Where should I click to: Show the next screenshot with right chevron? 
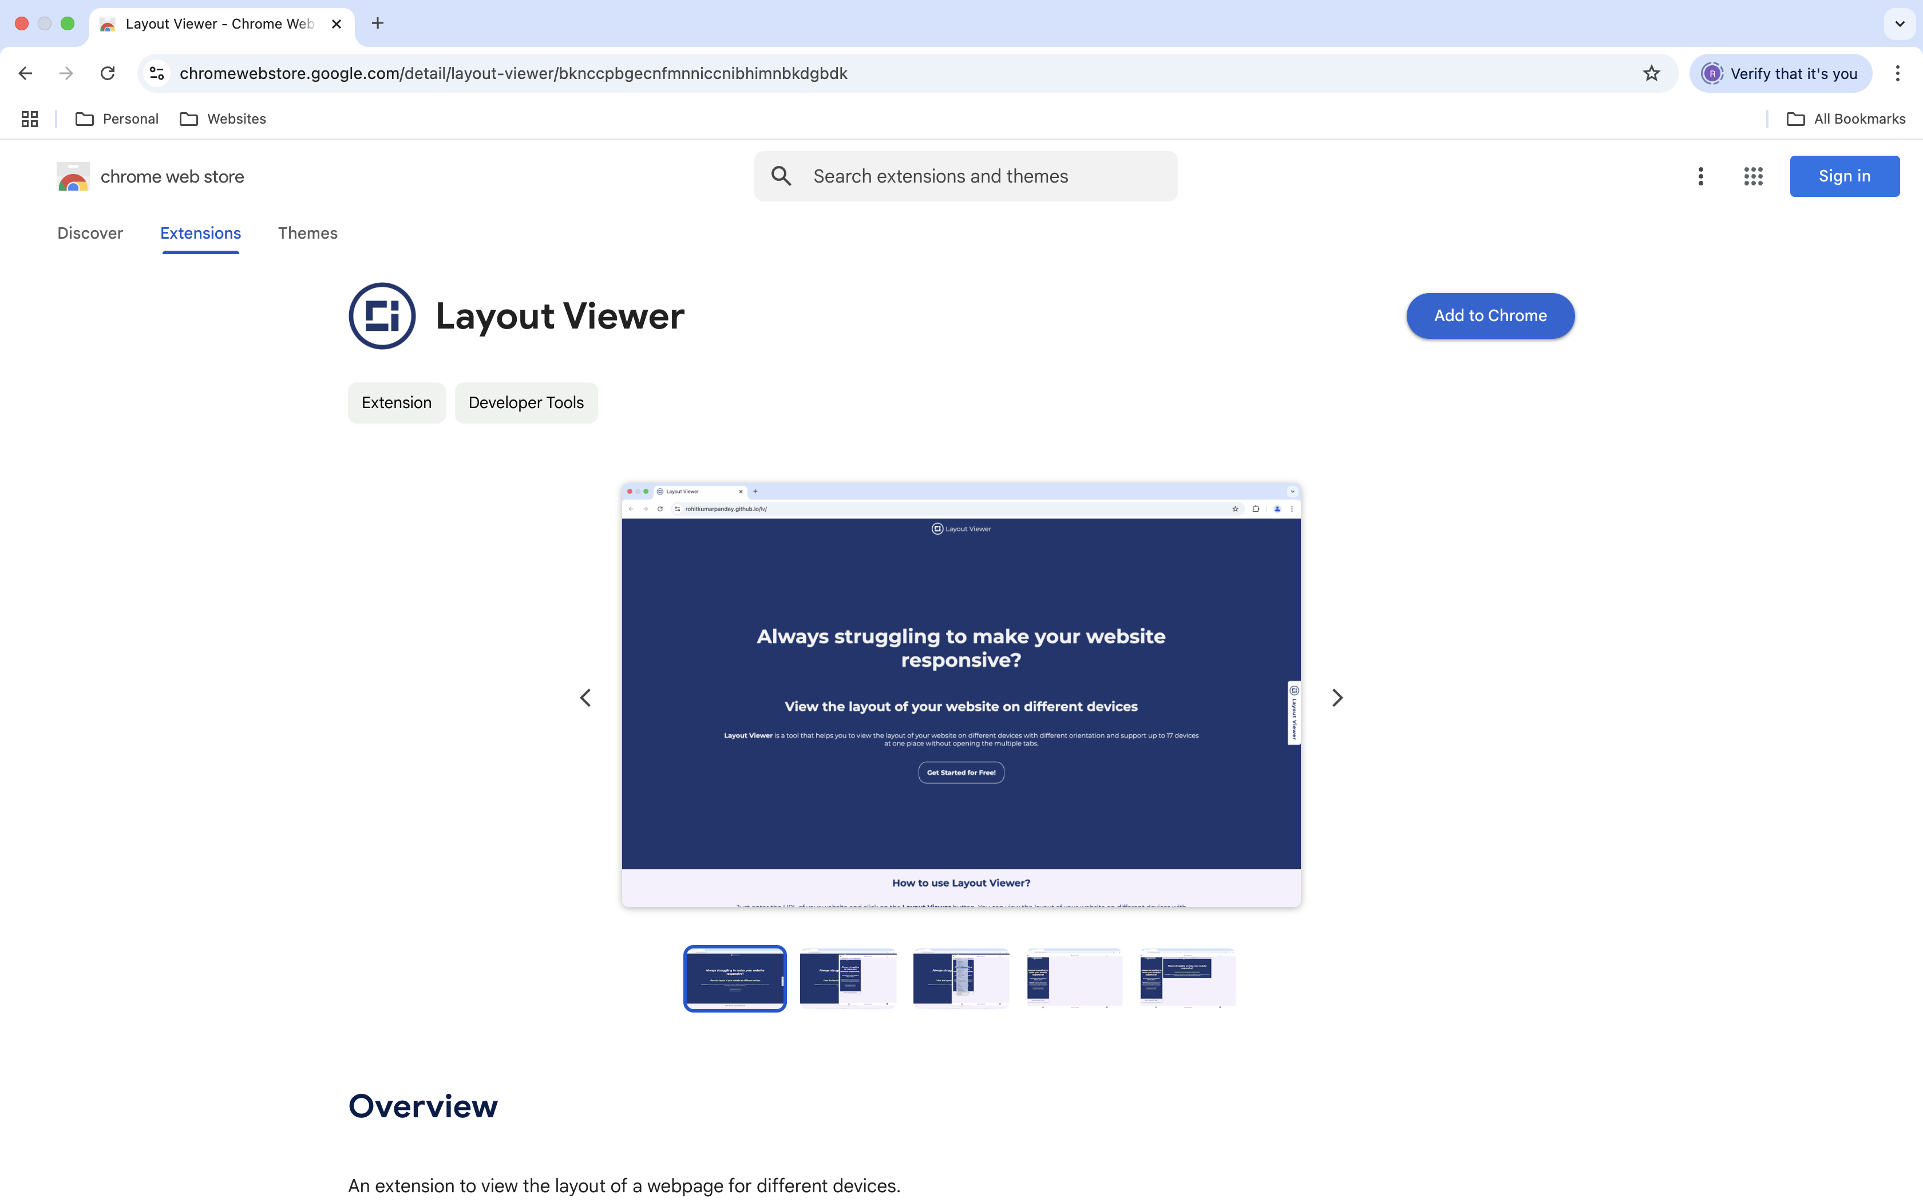(1338, 697)
